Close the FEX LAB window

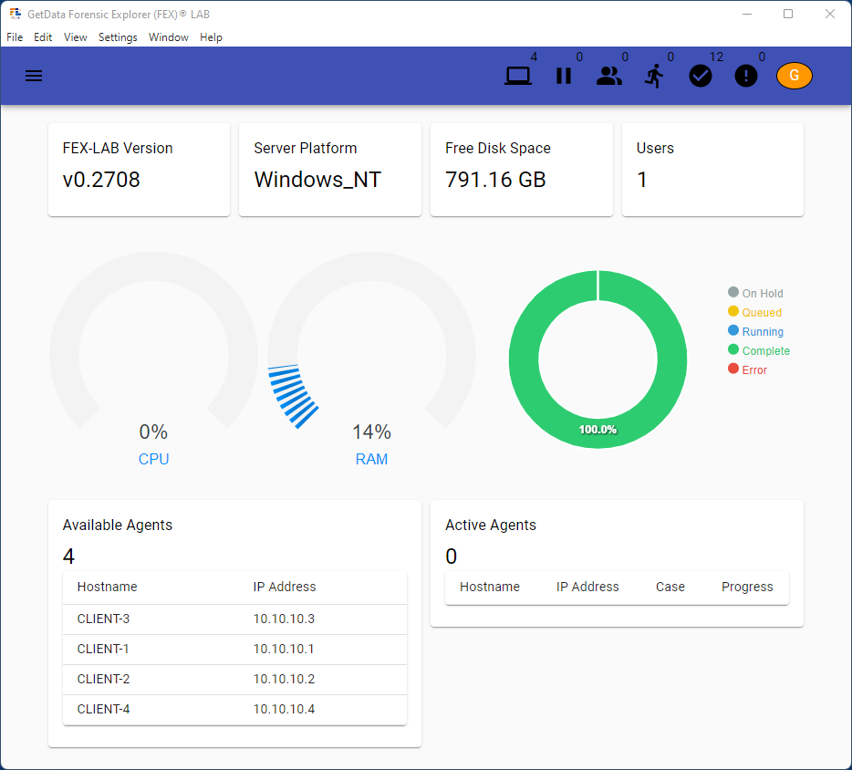[830, 14]
